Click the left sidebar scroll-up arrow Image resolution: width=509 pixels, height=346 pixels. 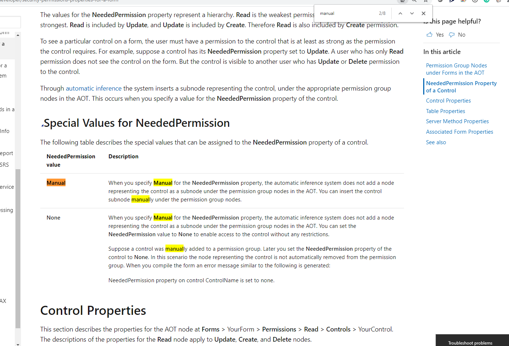coord(18,35)
